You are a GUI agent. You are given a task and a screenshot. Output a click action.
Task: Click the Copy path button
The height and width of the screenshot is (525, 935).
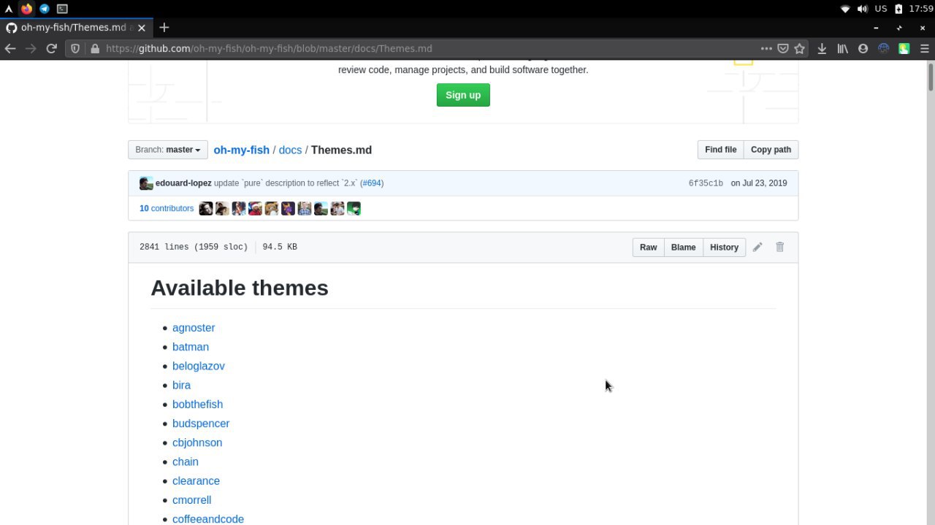771,150
